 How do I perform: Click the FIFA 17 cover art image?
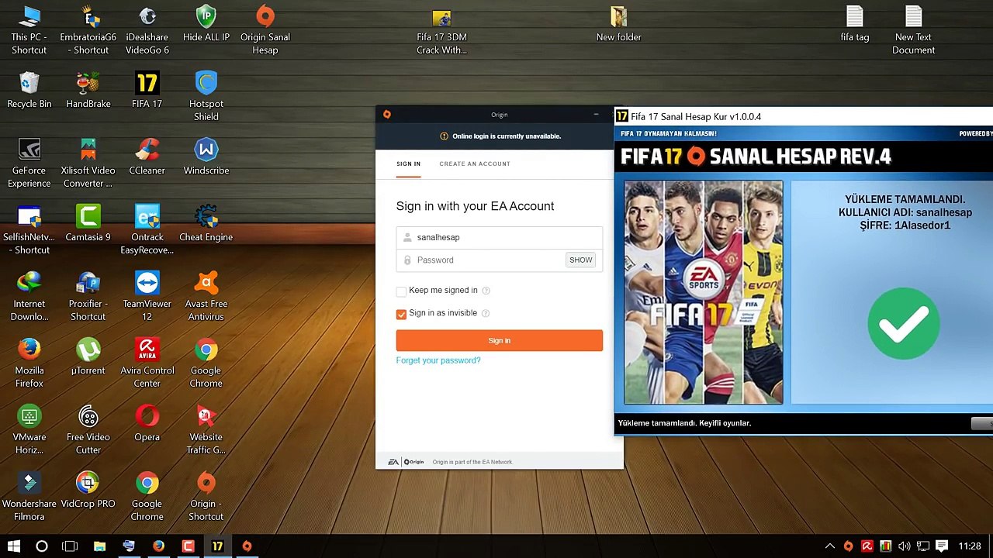[704, 292]
